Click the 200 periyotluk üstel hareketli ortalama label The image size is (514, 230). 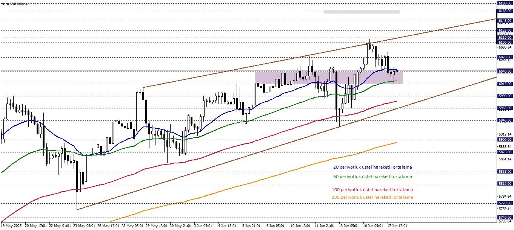click(x=372, y=197)
